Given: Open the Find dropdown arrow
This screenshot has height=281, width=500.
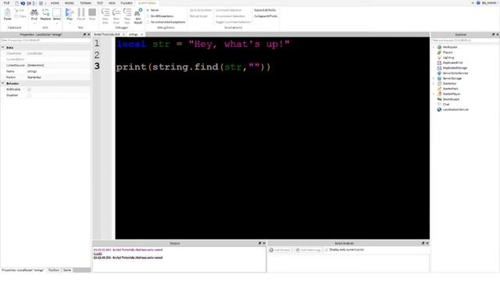Looking at the screenshot, I should pyautogui.click(x=34, y=23).
